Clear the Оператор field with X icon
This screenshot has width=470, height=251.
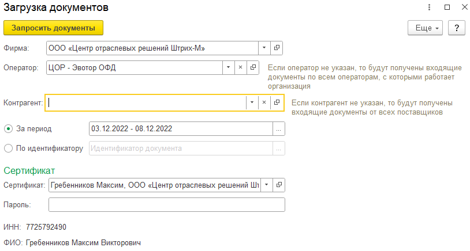(x=241, y=67)
